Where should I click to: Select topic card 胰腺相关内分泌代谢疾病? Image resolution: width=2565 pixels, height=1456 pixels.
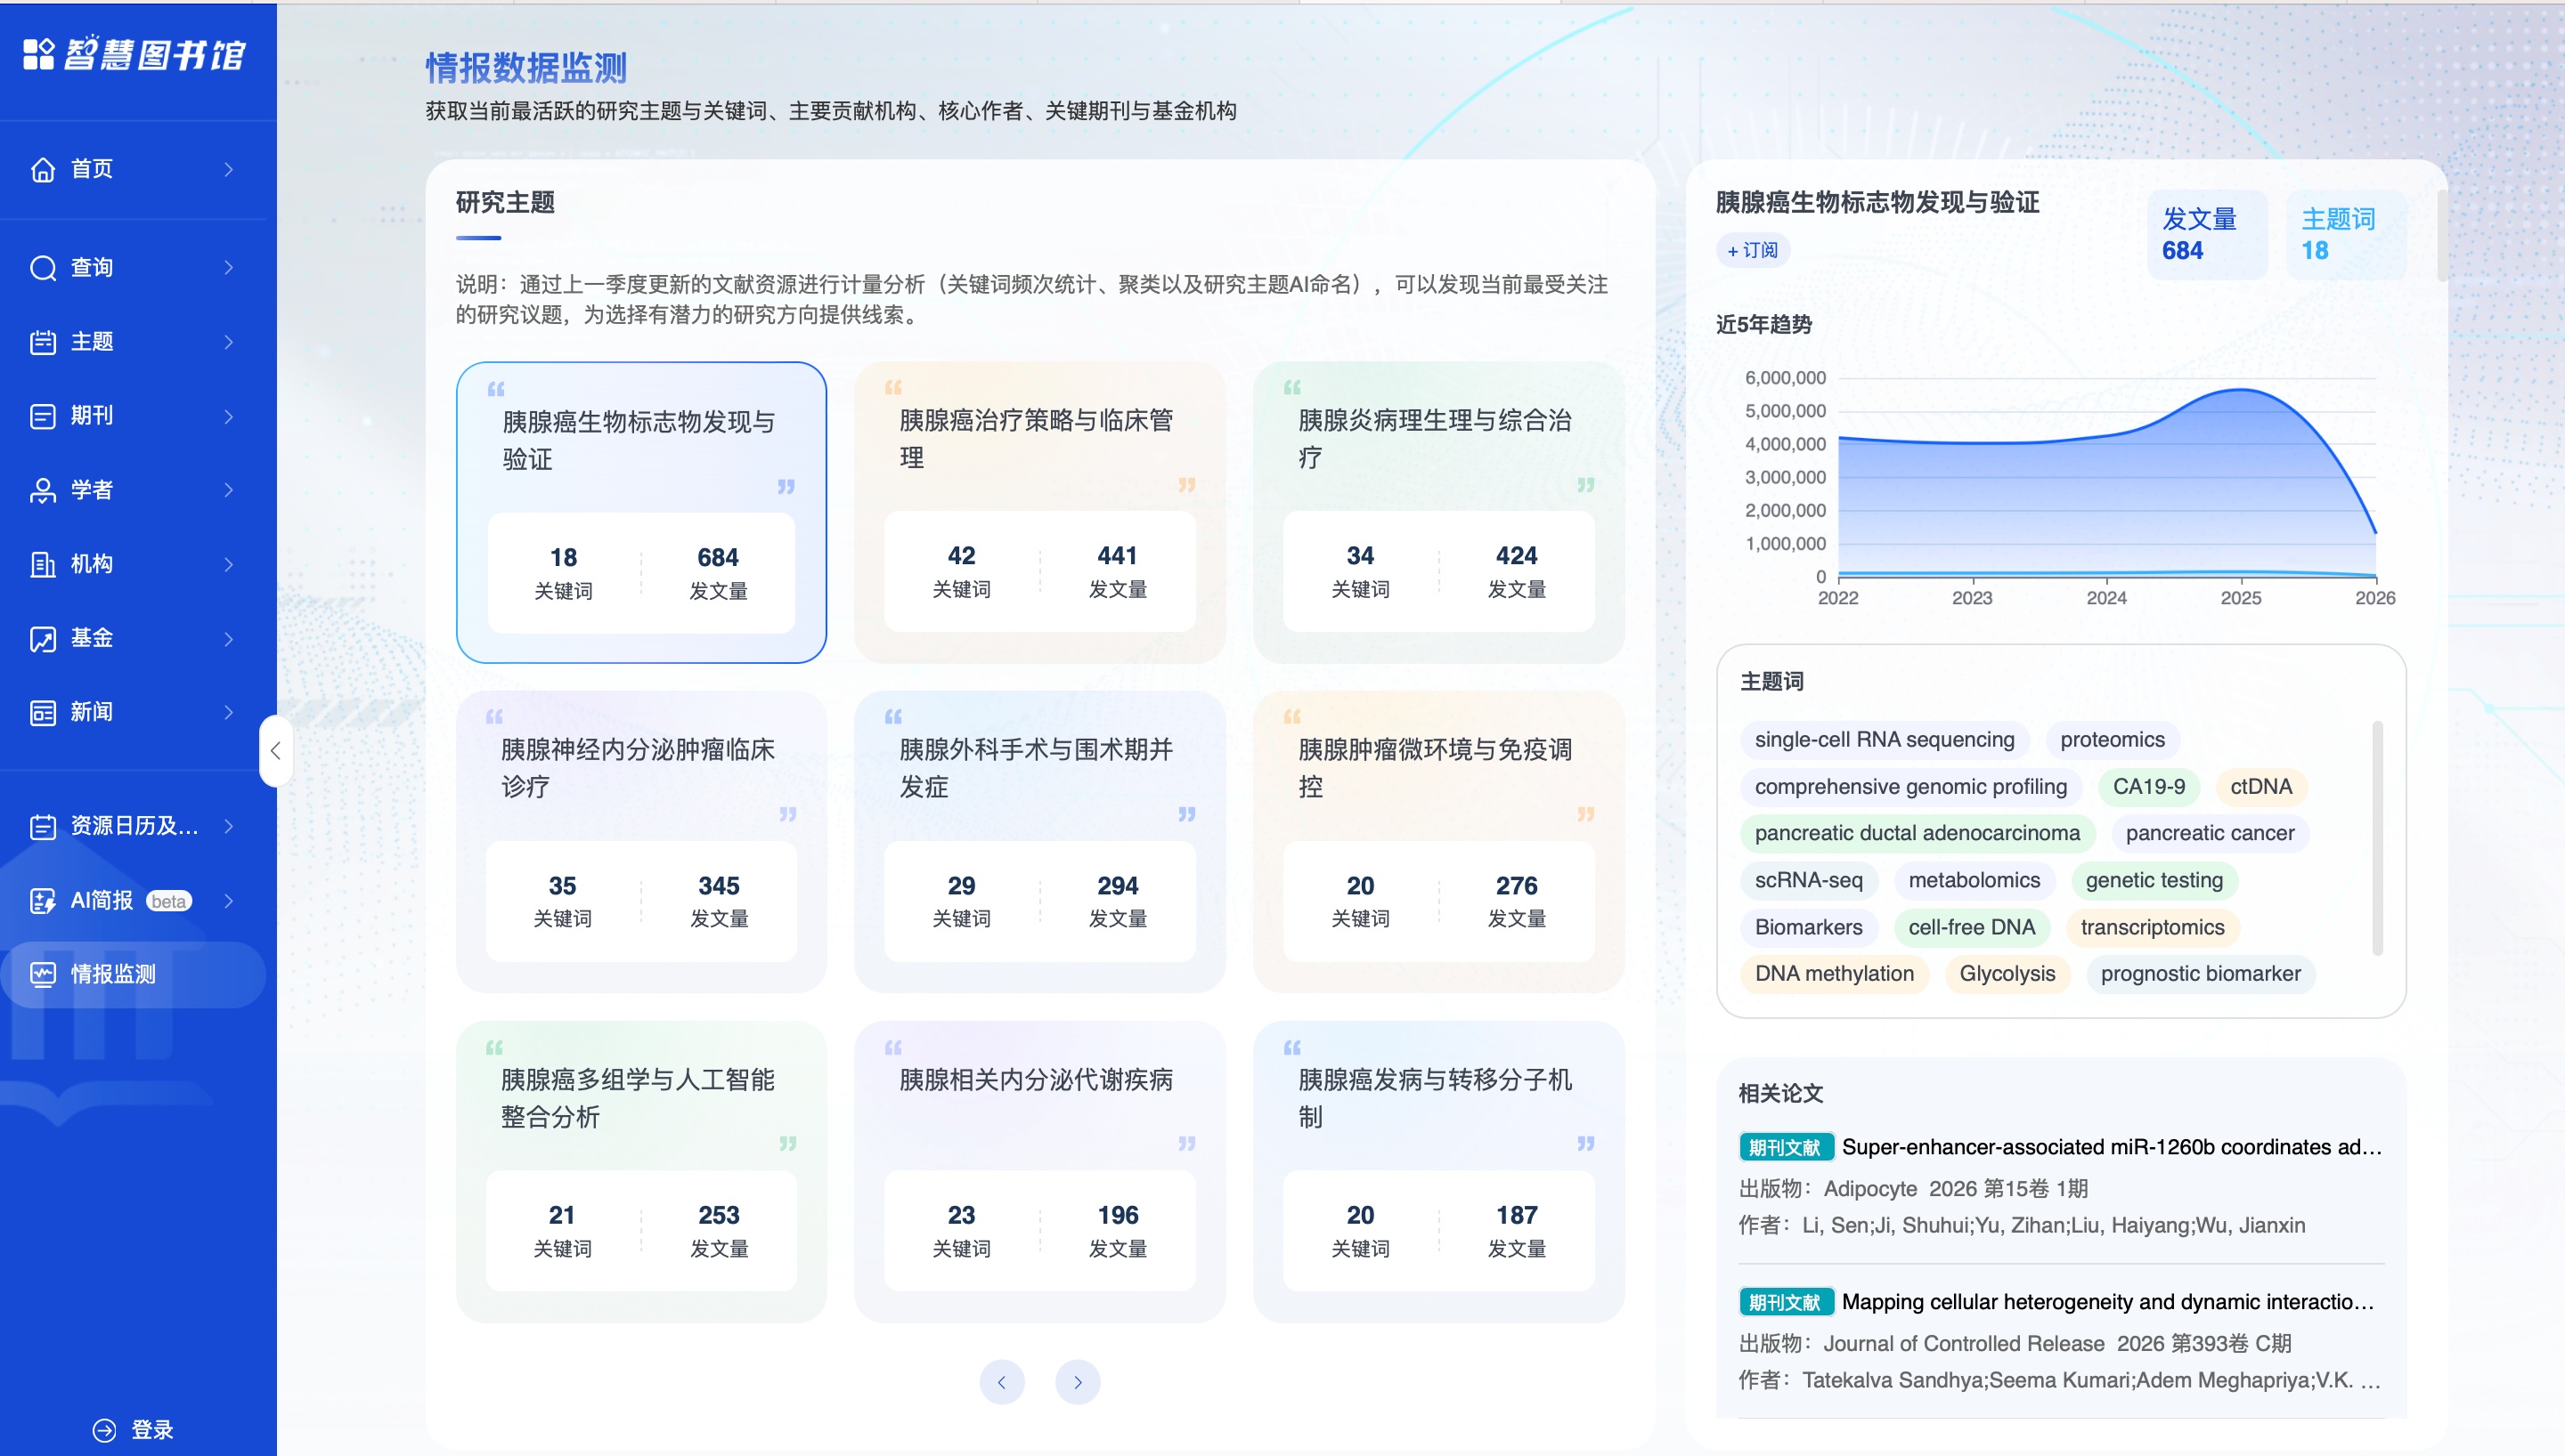click(x=1039, y=1172)
